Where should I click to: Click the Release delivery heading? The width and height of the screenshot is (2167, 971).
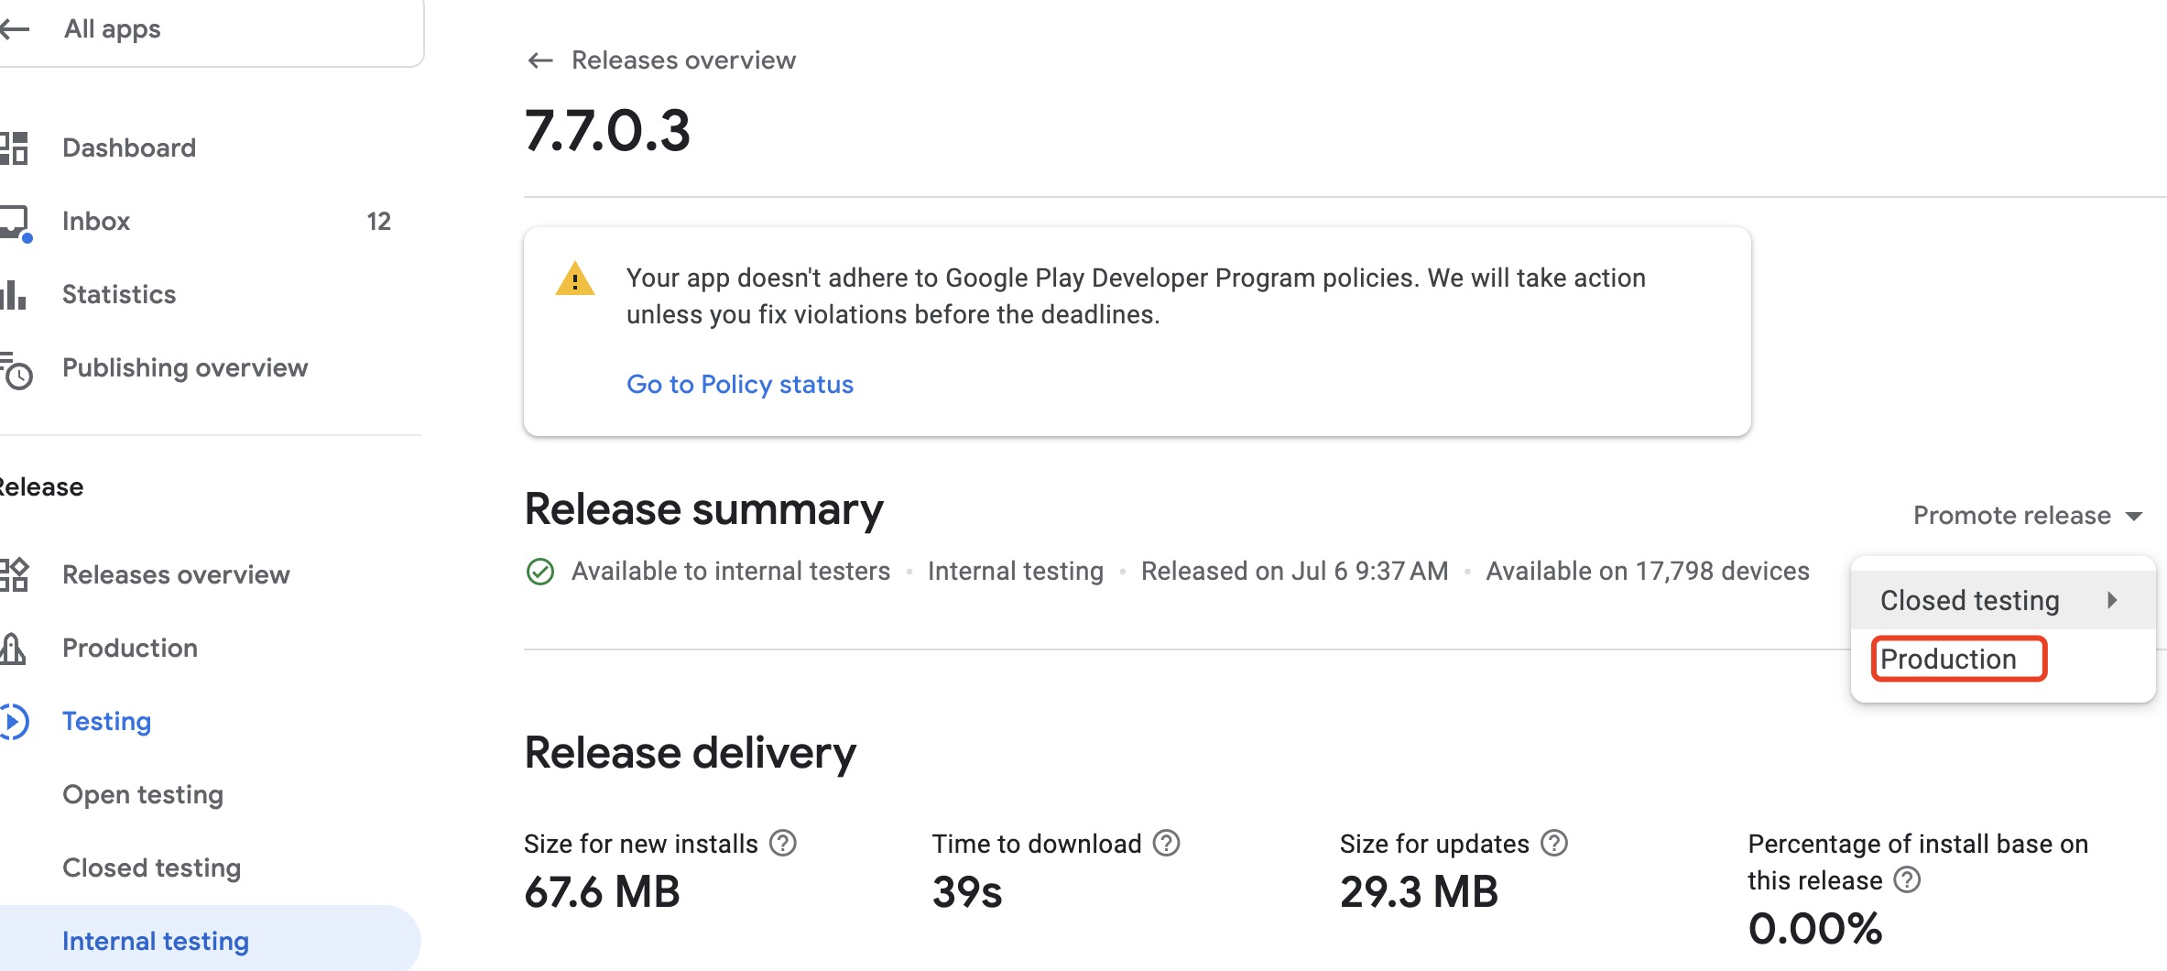[690, 753]
